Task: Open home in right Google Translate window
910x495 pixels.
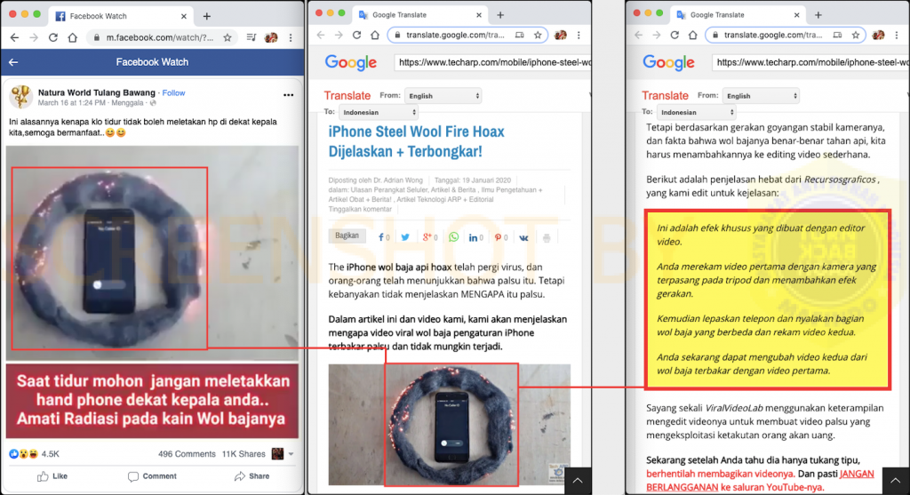Action: coord(693,36)
